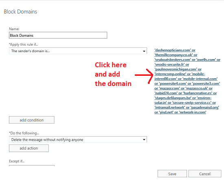Open the themilkcompany.co.uk domain link
The image size is (224, 183).
(174, 55)
